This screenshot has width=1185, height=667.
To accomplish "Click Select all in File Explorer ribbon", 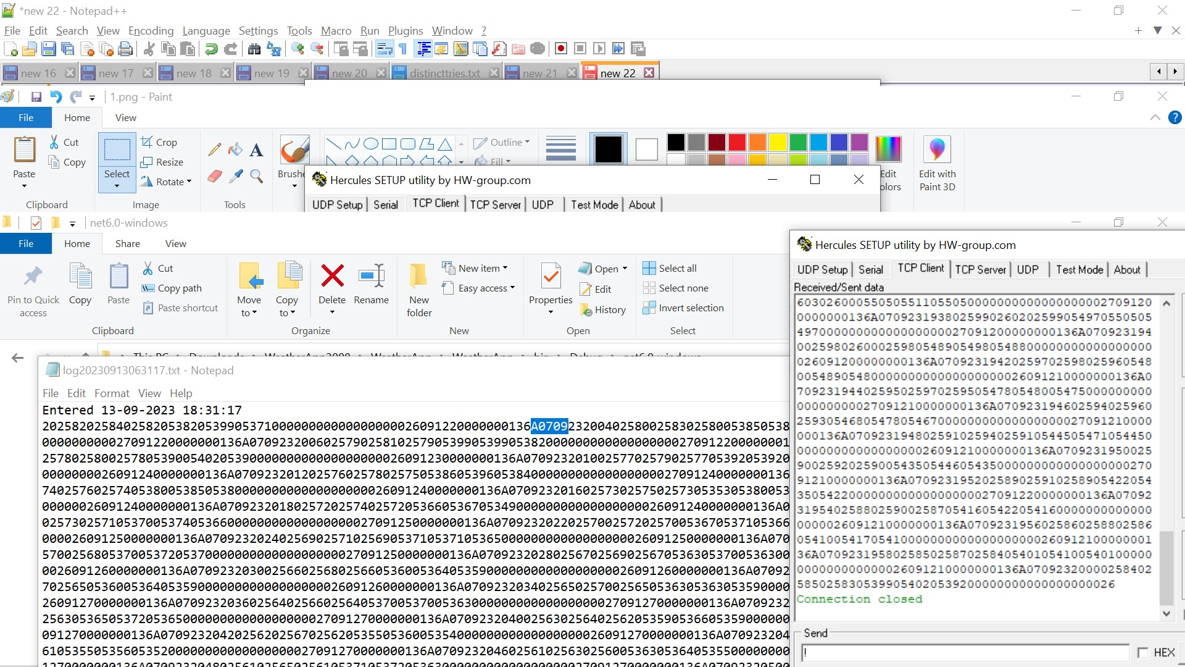I will coord(670,268).
